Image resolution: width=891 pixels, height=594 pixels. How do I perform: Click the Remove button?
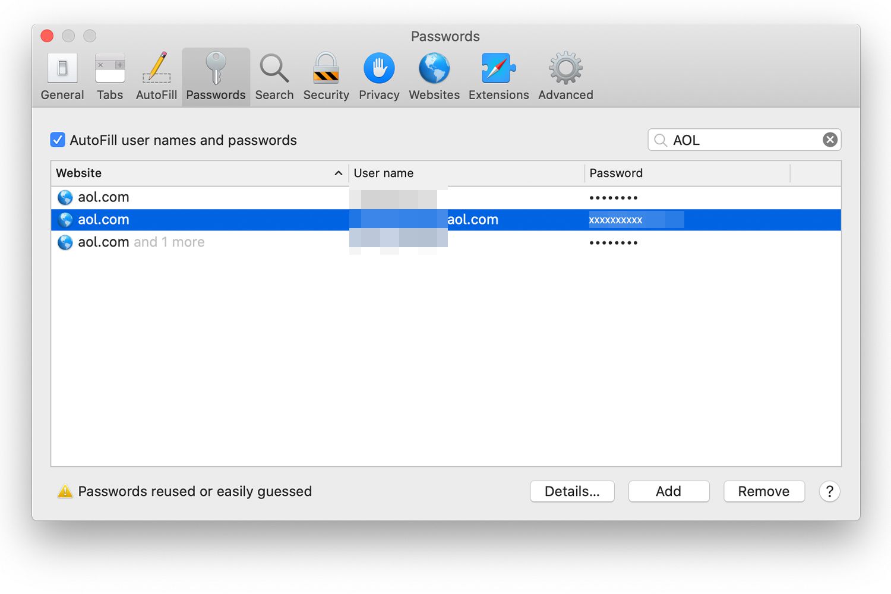[764, 491]
